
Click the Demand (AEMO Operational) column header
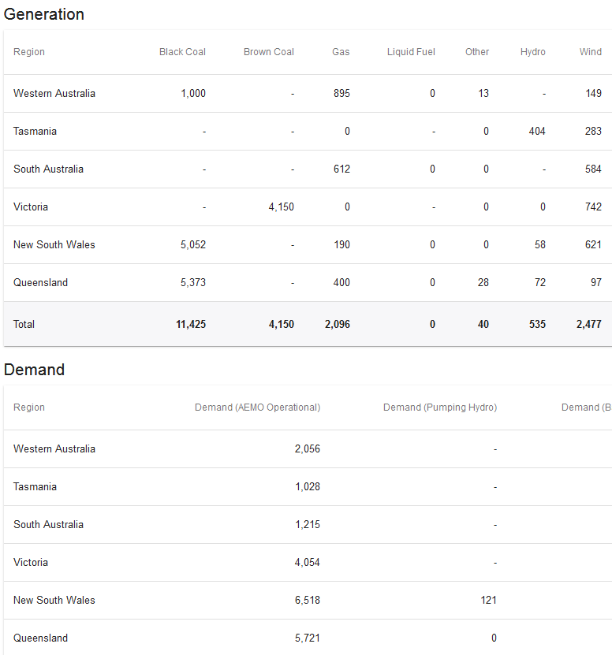tap(257, 408)
